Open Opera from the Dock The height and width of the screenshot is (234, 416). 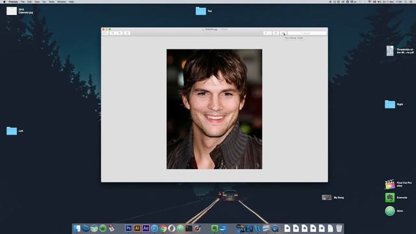[x=172, y=228]
